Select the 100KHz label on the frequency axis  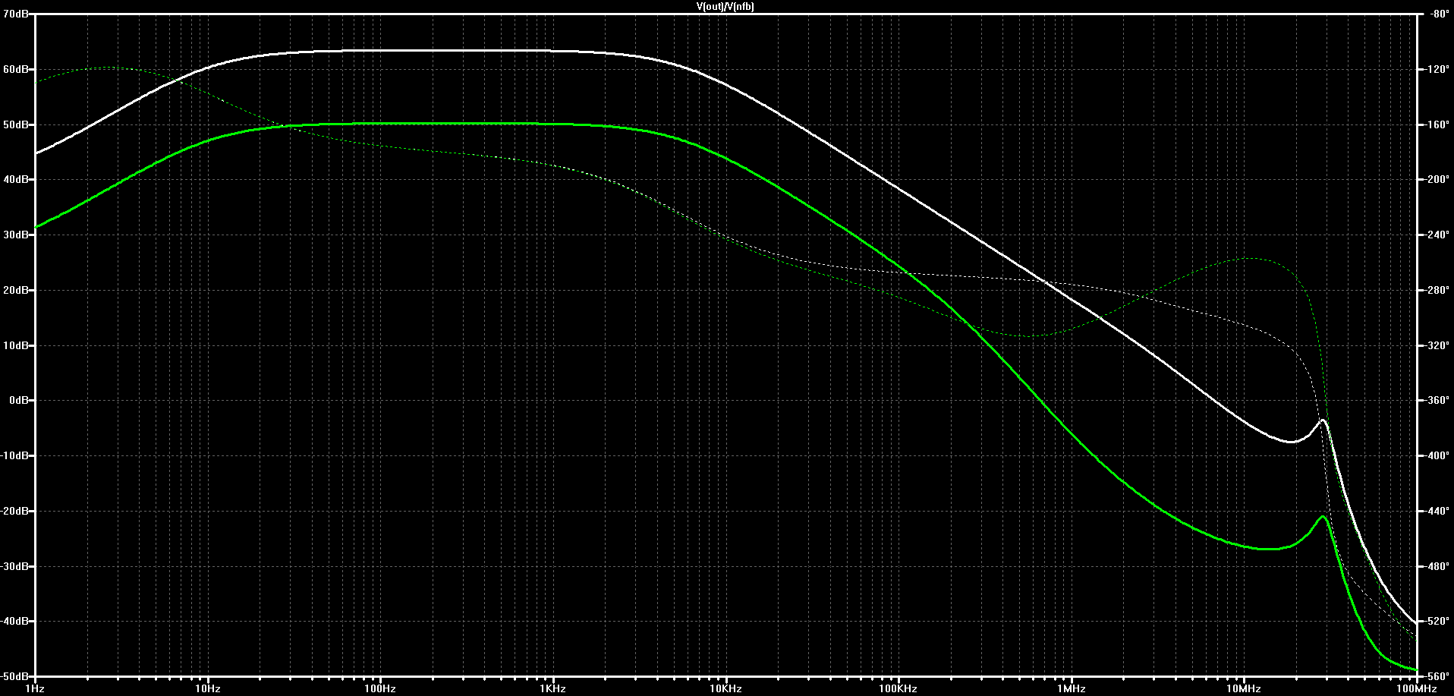coord(899,689)
